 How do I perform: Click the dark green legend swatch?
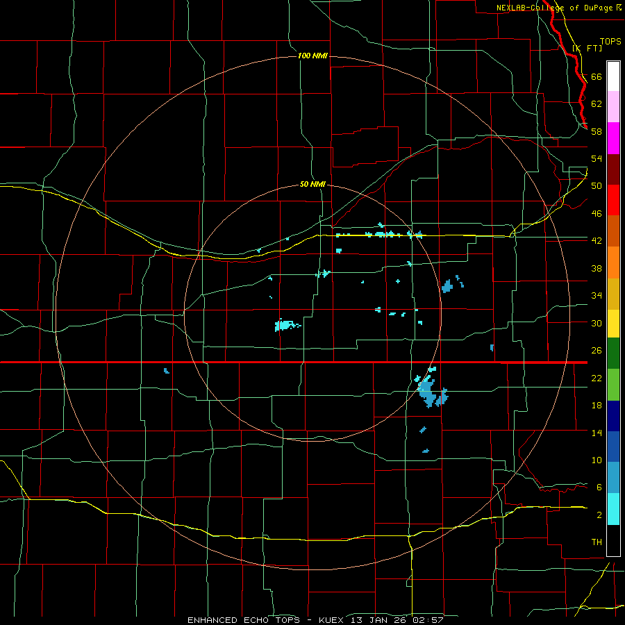pos(613,353)
